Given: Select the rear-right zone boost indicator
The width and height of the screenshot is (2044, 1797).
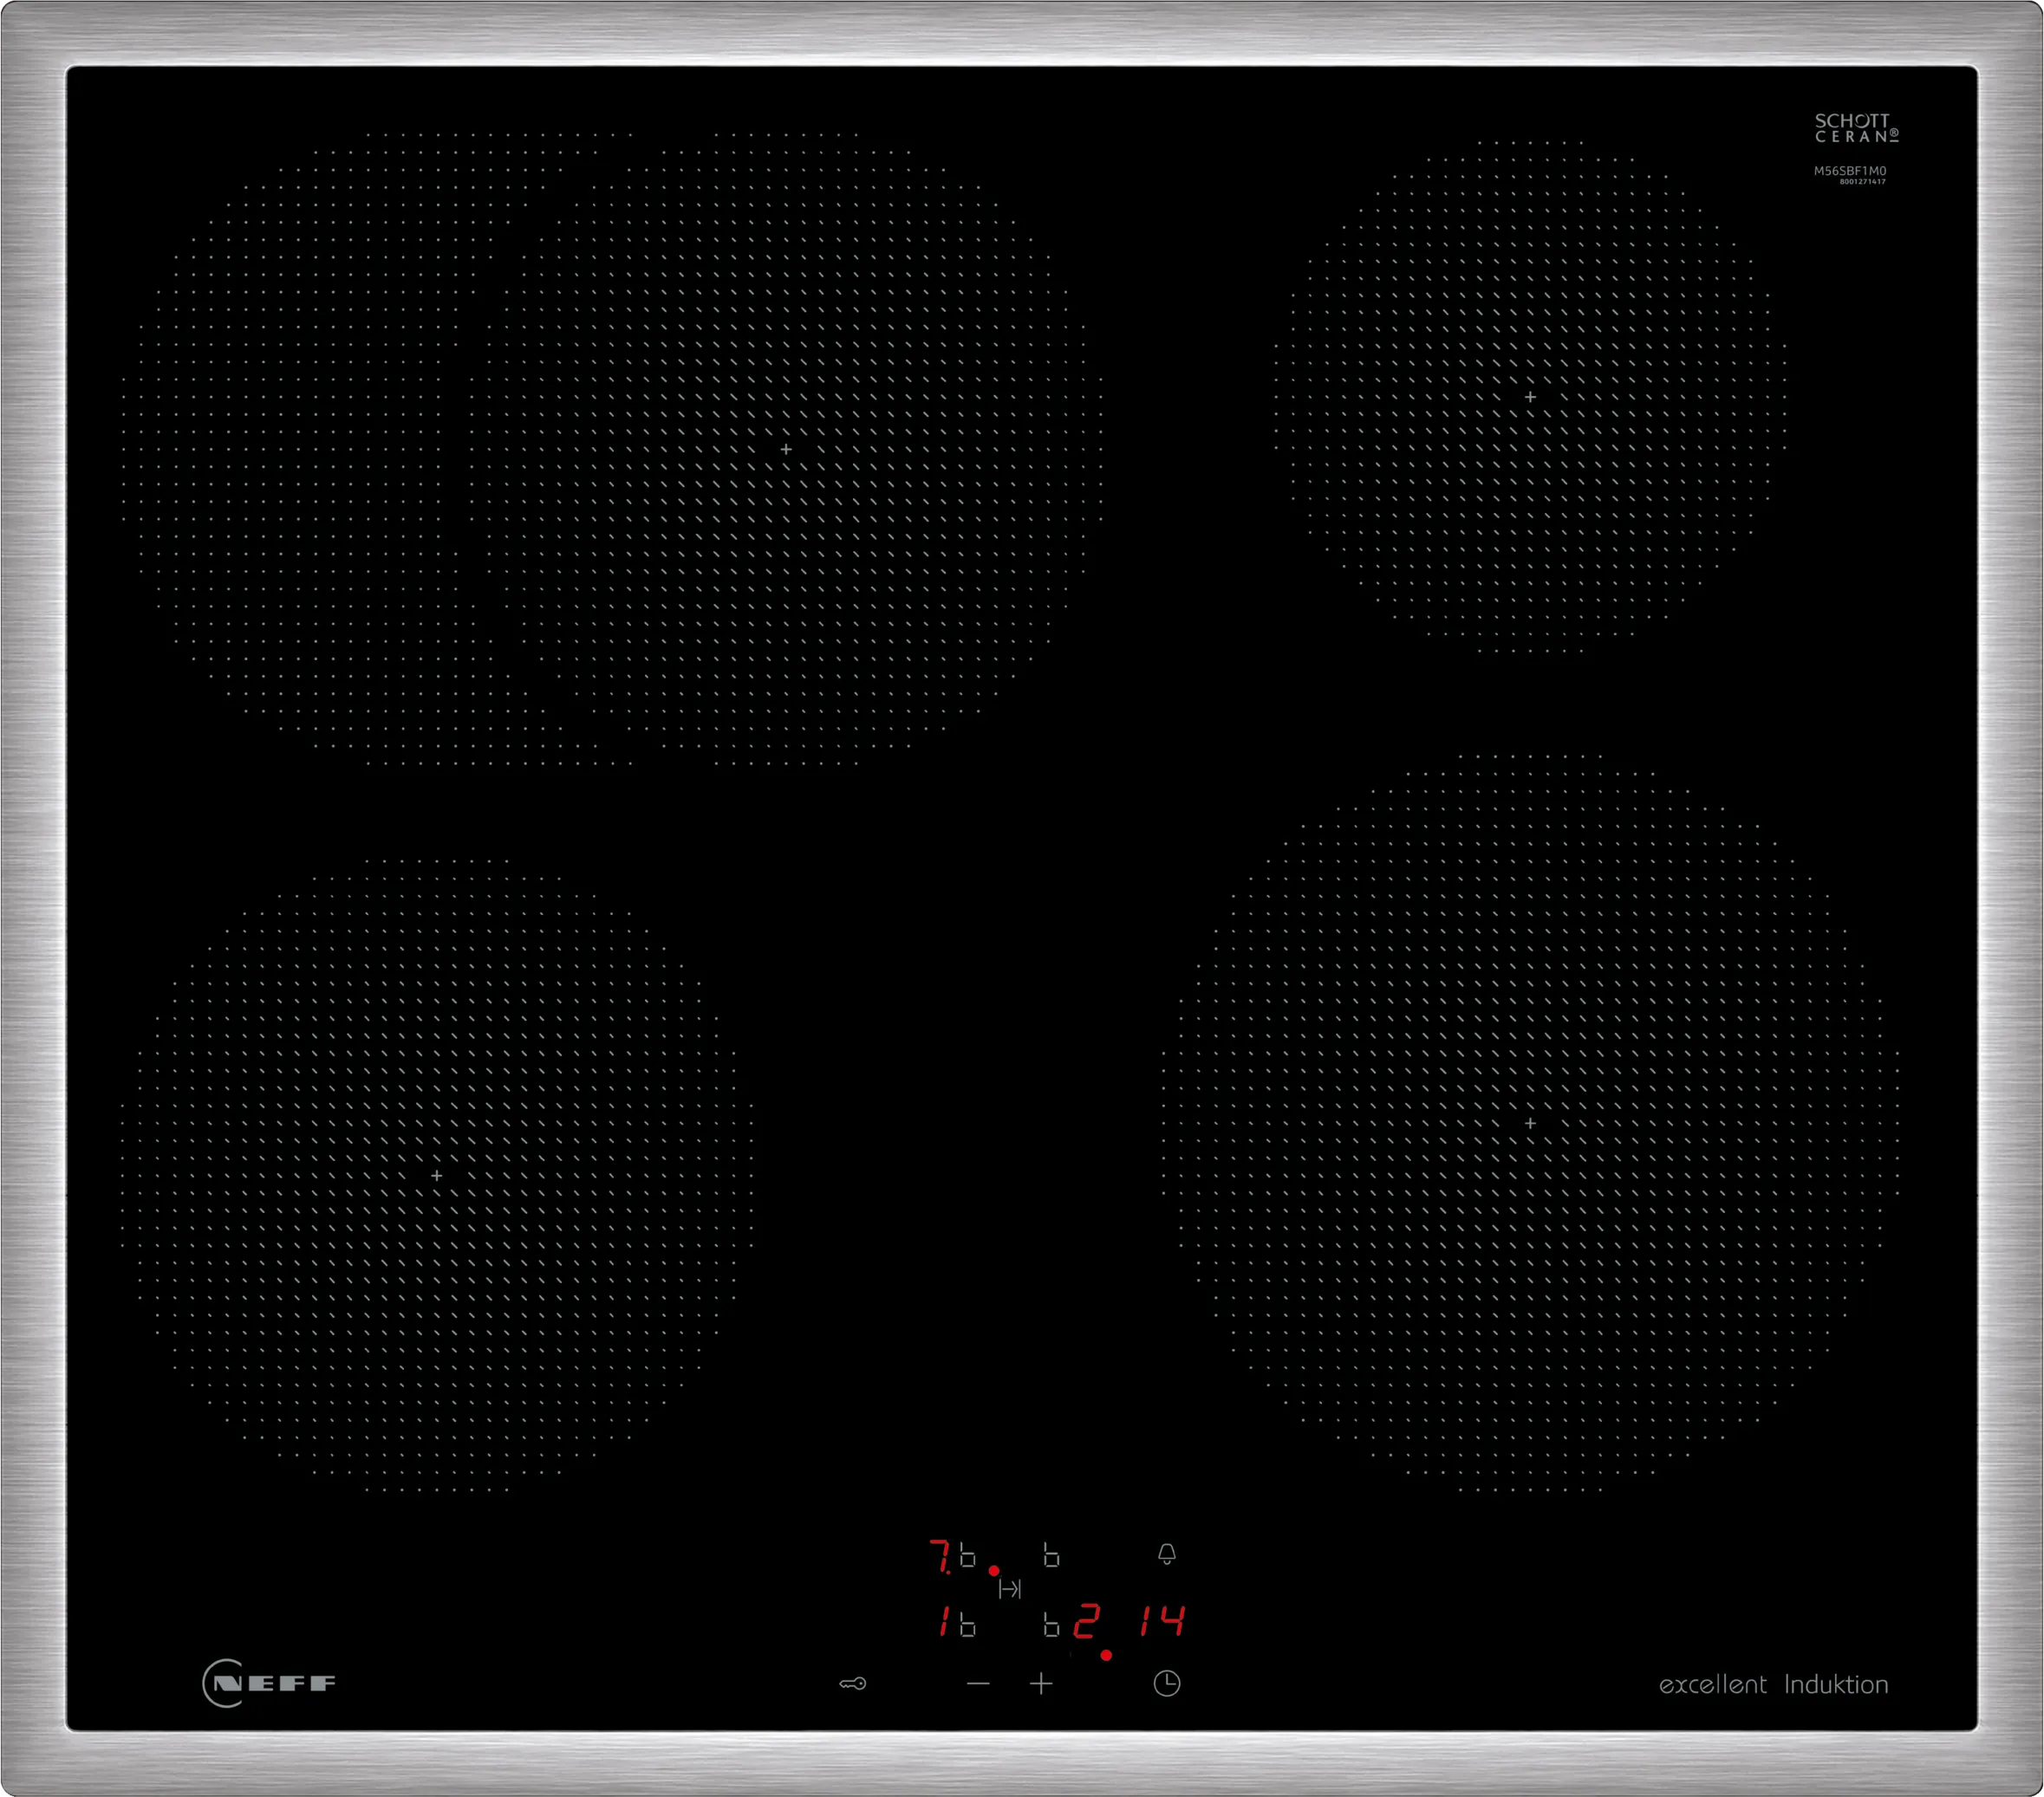Looking at the screenshot, I should click(1051, 1556).
